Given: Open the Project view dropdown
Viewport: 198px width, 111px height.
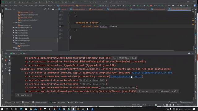Looking at the screenshot, I should coord(10,9).
